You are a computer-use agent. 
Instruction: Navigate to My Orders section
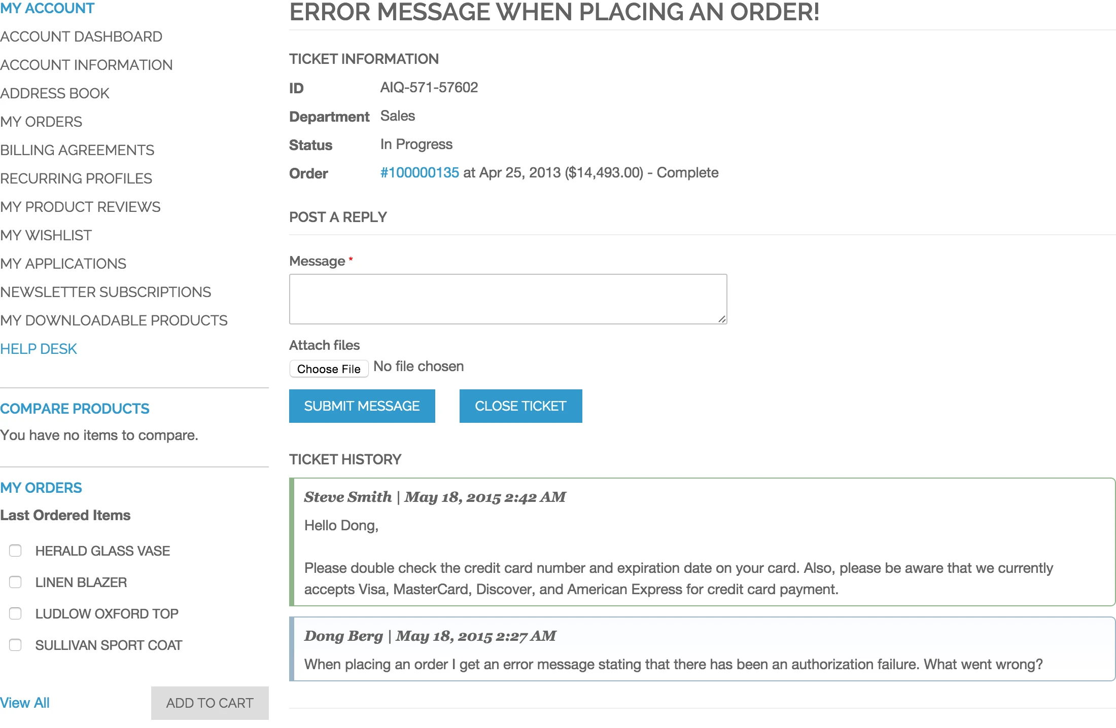(x=41, y=121)
